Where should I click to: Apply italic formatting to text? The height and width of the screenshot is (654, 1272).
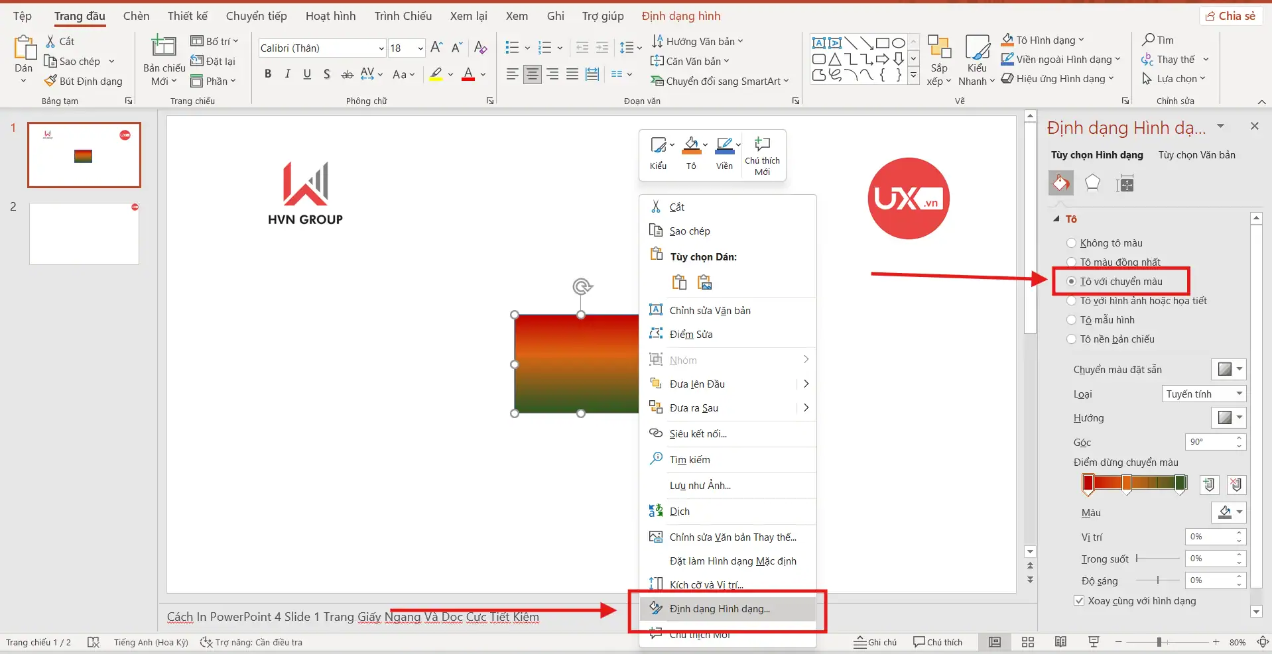[x=287, y=74]
